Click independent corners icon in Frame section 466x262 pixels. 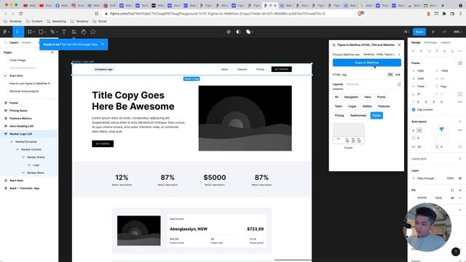460,94
